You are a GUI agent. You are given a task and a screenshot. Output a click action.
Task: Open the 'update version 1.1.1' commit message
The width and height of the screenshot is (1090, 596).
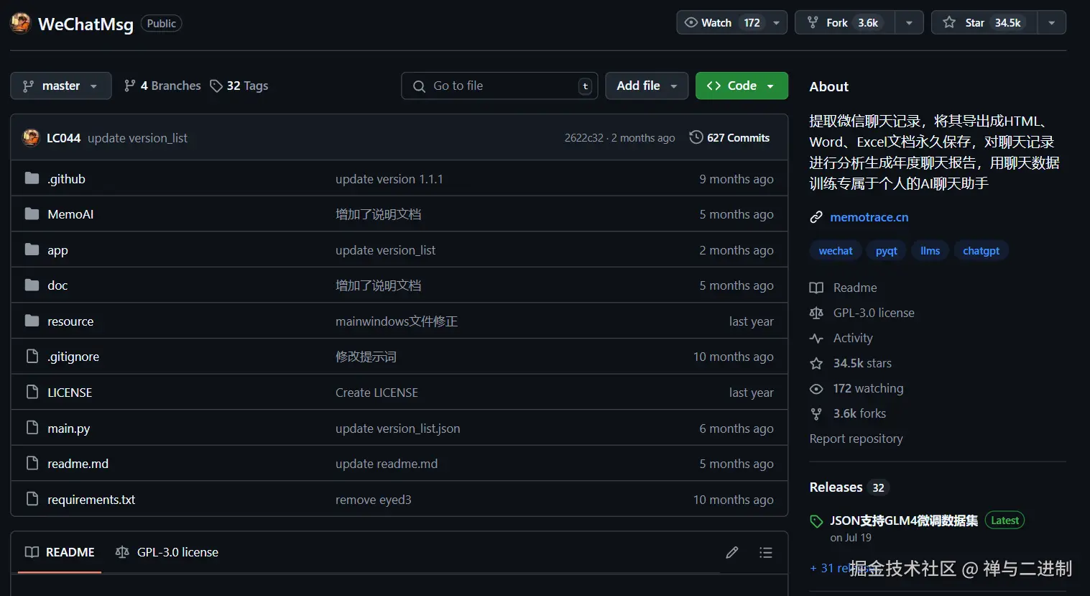tap(389, 179)
